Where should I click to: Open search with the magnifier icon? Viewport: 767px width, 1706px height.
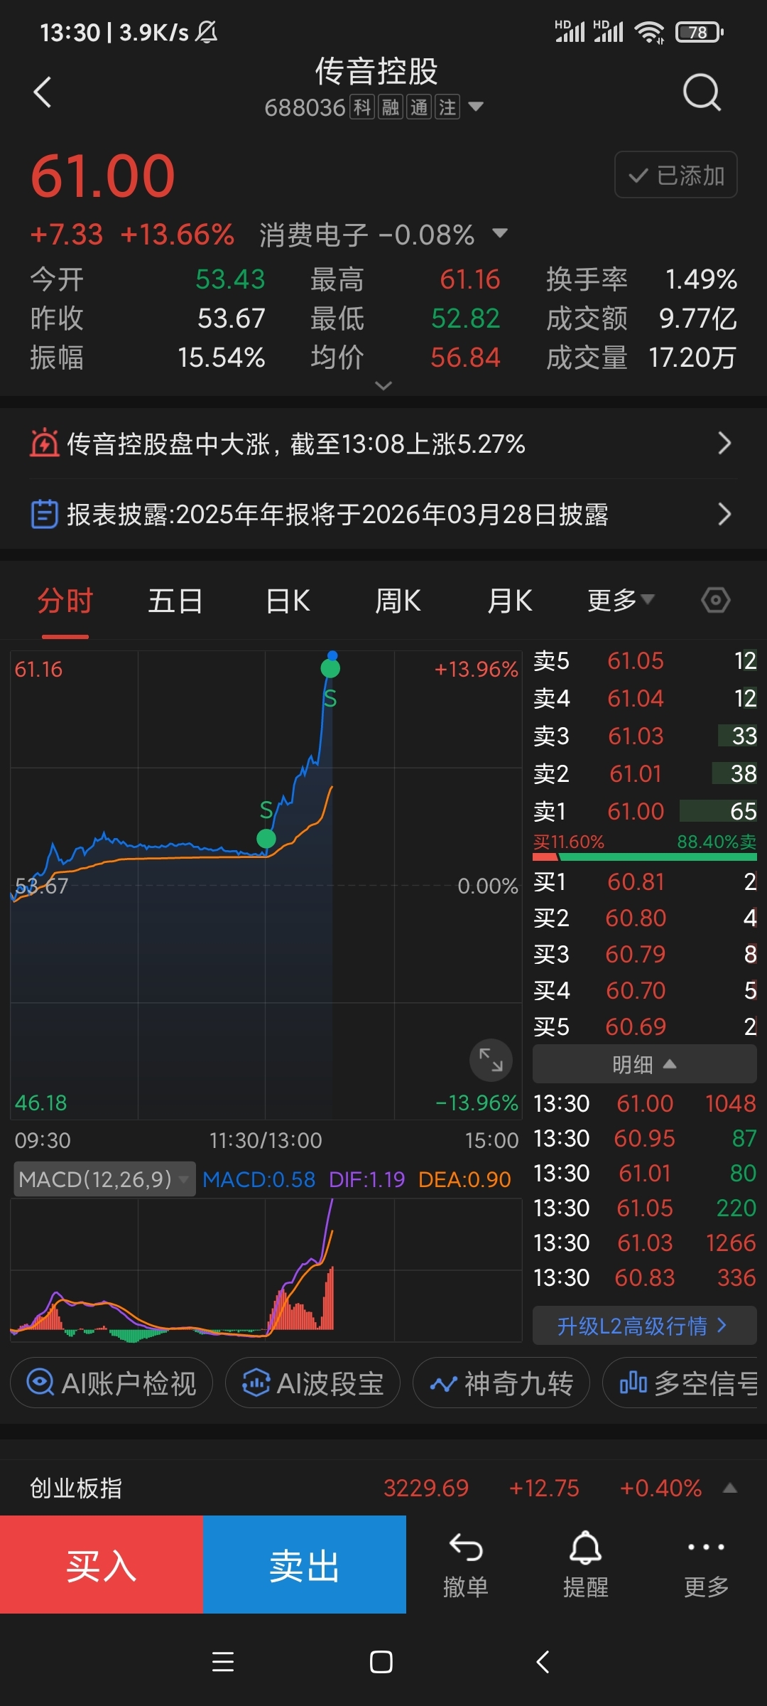pyautogui.click(x=702, y=92)
